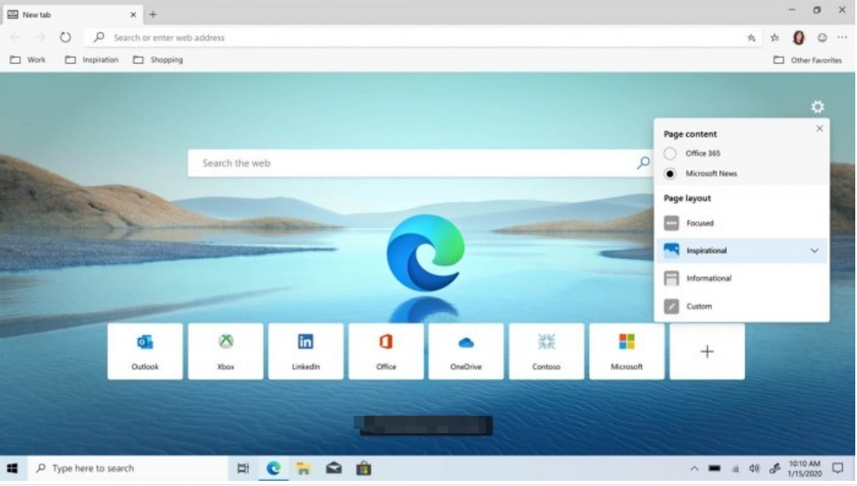857x486 pixels.
Task: Open the Shopping favorites folder
Action: tap(158, 60)
